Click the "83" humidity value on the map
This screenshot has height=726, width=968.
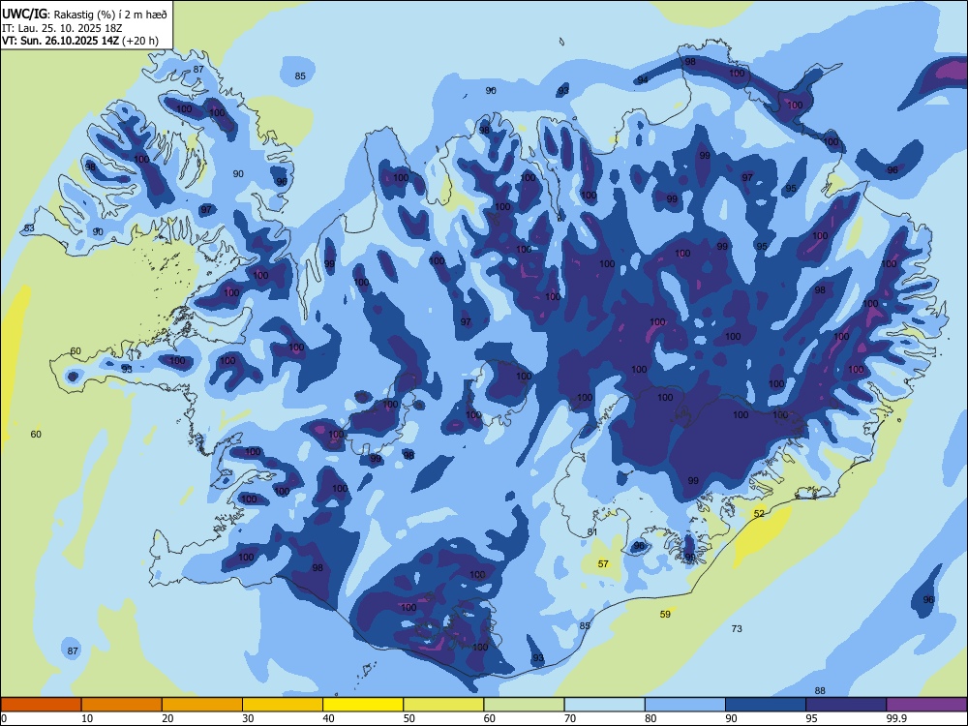click(29, 228)
